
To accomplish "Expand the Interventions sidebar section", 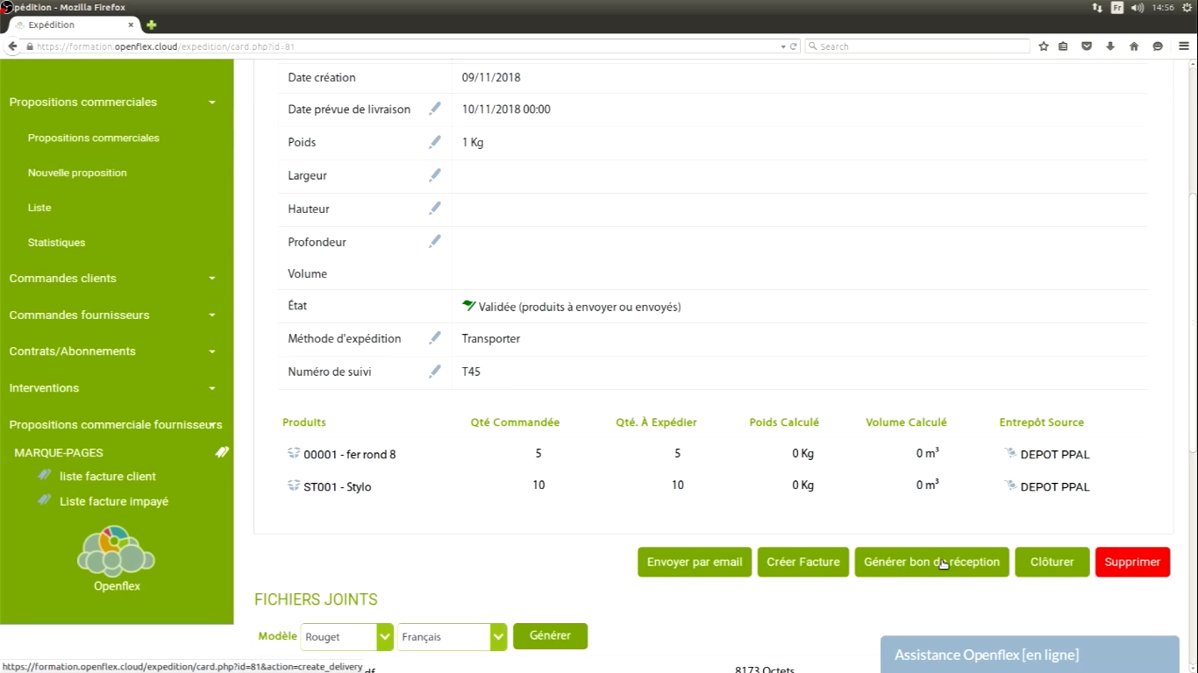I will tap(211, 388).
